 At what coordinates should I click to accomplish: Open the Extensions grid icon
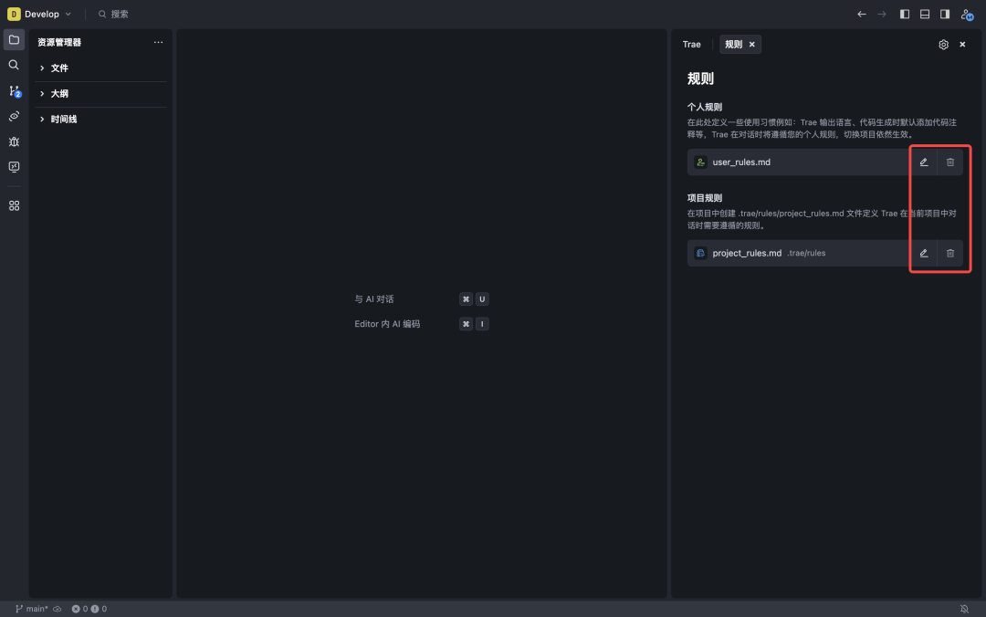click(14, 205)
